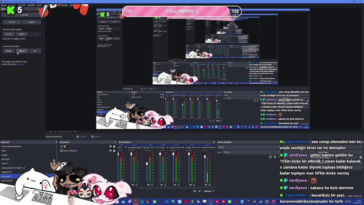This screenshot has width=364, height=205.
Task: Open the Soldur transition dropdown
Action: pos(249,147)
